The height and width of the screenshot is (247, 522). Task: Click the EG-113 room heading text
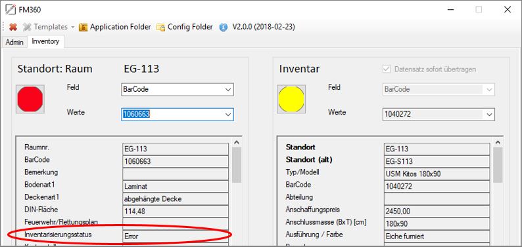coord(141,69)
